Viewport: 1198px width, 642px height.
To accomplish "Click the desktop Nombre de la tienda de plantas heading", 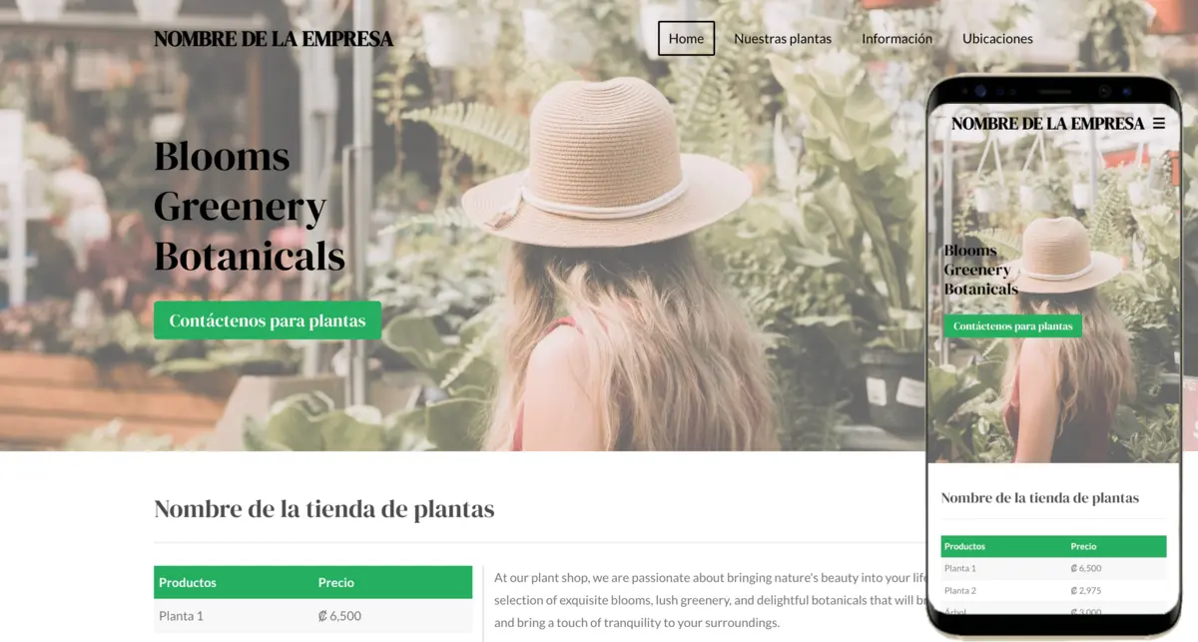I will pos(324,508).
